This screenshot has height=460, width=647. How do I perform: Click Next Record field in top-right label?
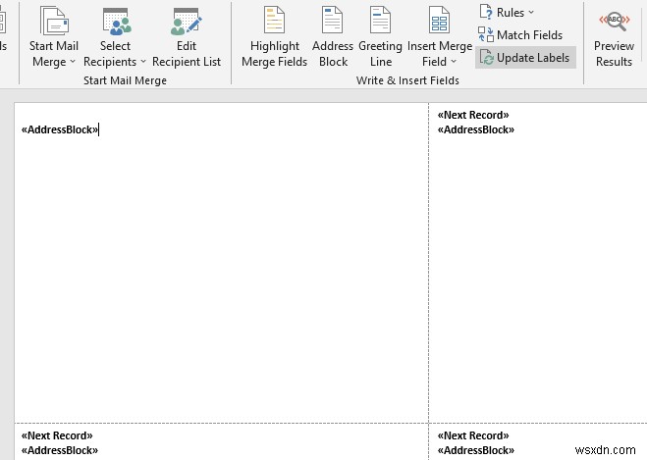(x=473, y=115)
